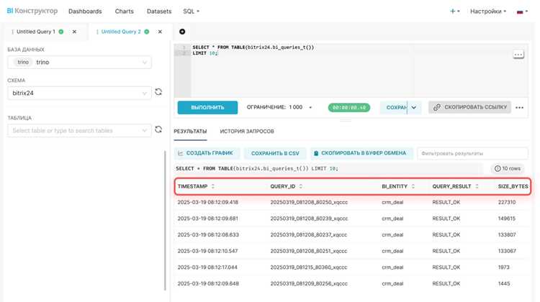
Task: Open the trino database dropdown
Action: (79, 63)
